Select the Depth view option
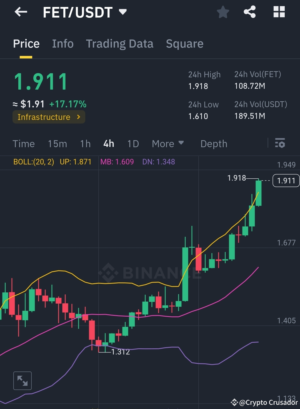This screenshot has height=409, width=300. [x=214, y=144]
